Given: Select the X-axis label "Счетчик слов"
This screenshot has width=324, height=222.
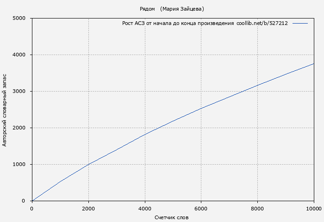Looking at the screenshot, I should click(172, 217).
